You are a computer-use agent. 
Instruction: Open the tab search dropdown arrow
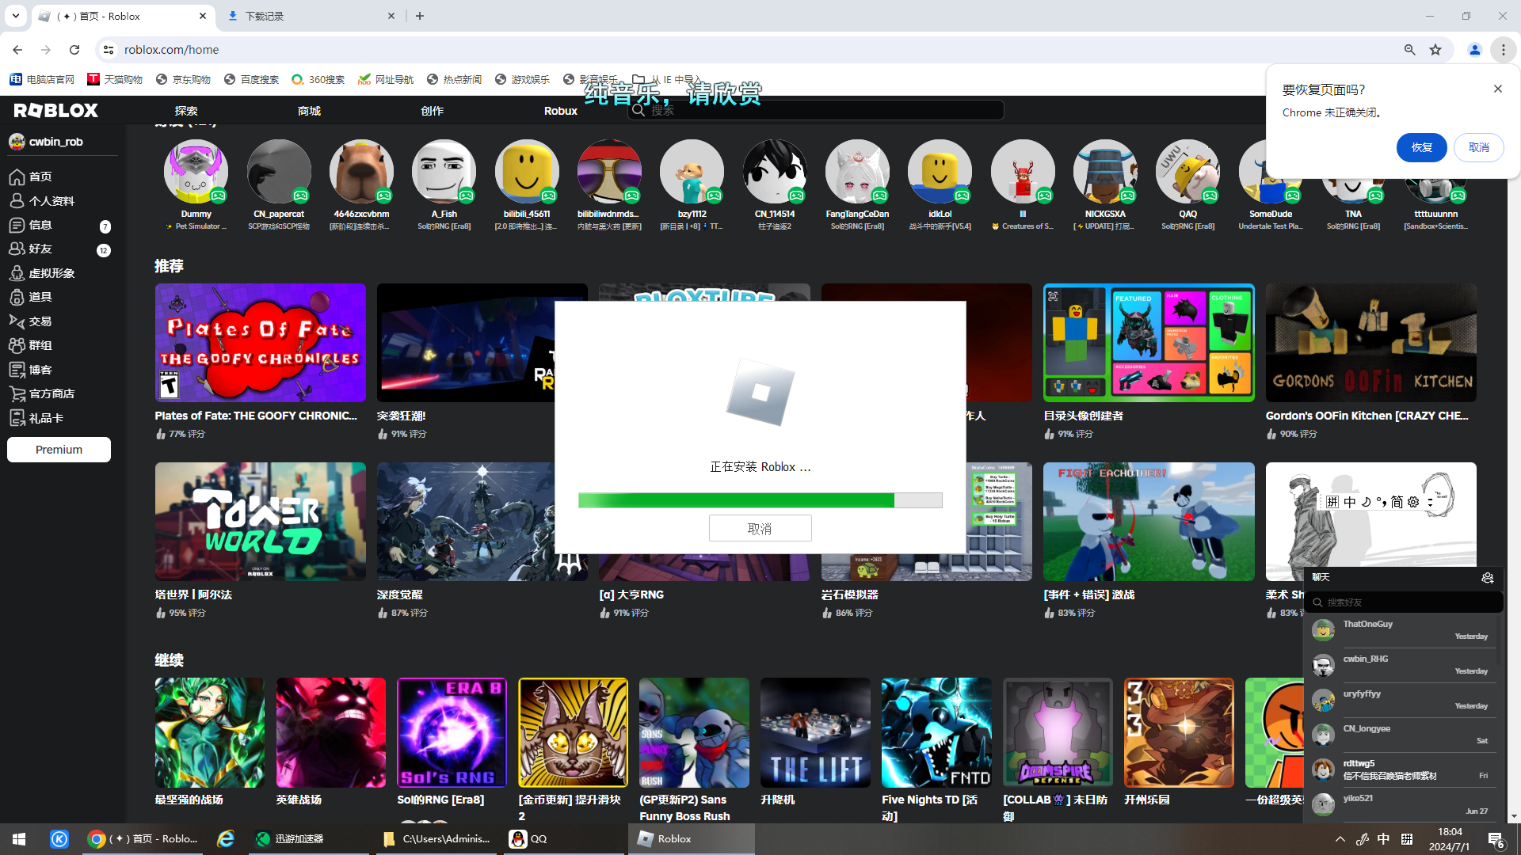[16, 16]
